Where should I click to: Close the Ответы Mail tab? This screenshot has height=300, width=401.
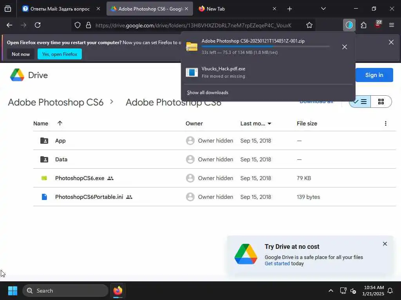pyautogui.click(x=98, y=9)
